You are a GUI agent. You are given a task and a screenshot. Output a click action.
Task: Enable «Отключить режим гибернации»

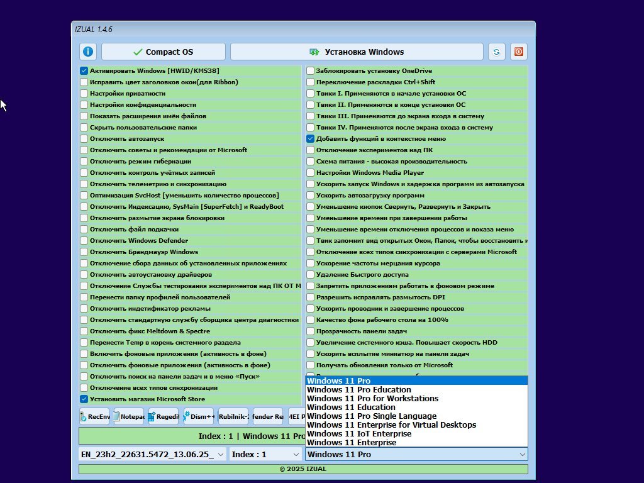[84, 162]
